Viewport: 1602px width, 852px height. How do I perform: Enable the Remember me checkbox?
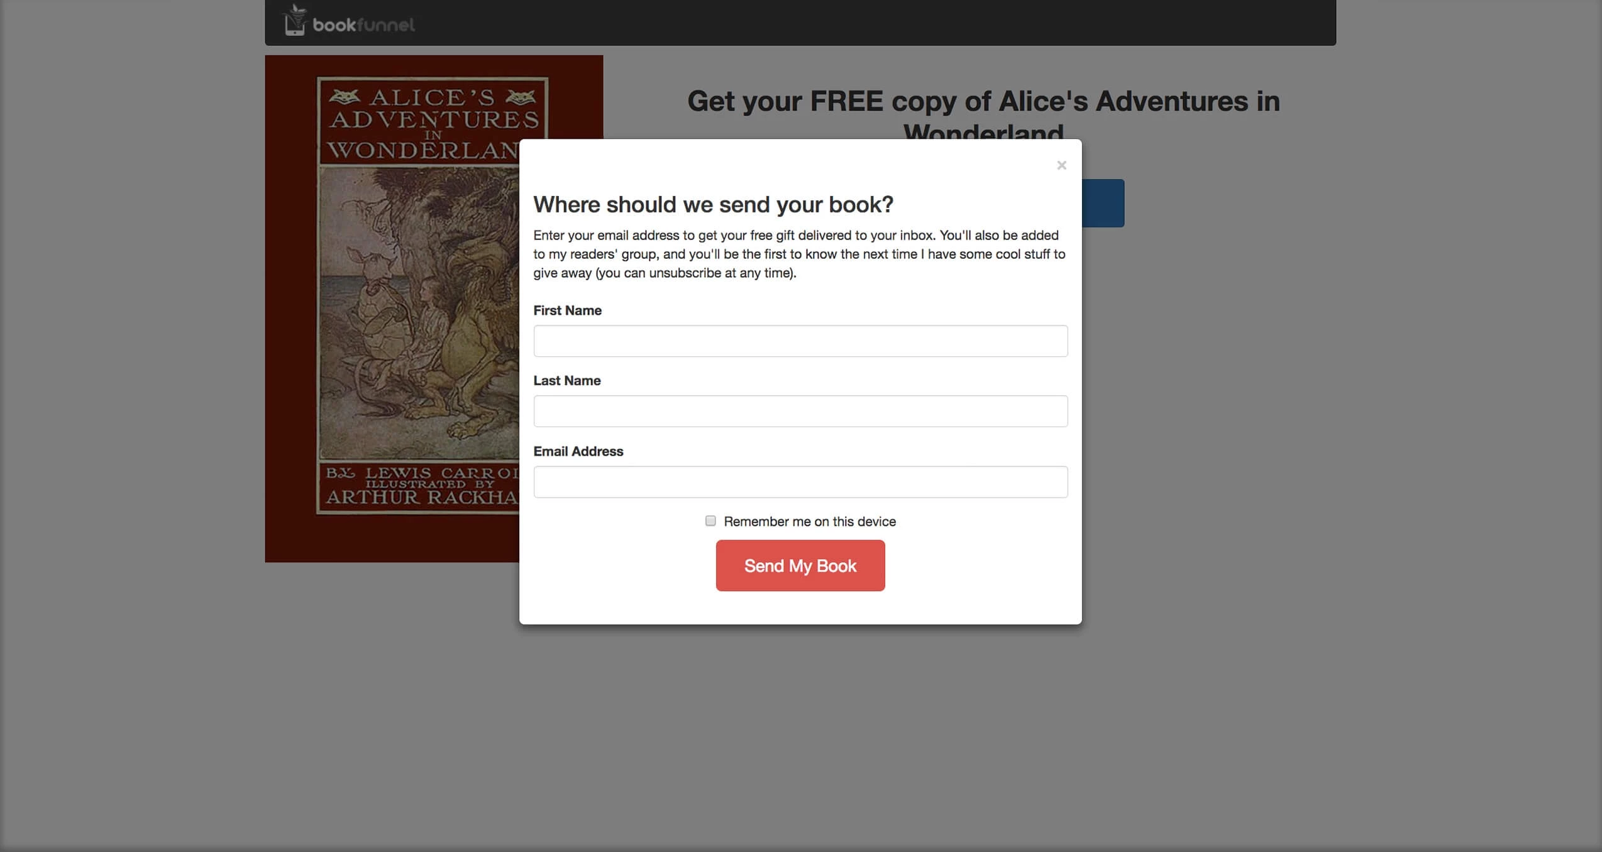[710, 521]
